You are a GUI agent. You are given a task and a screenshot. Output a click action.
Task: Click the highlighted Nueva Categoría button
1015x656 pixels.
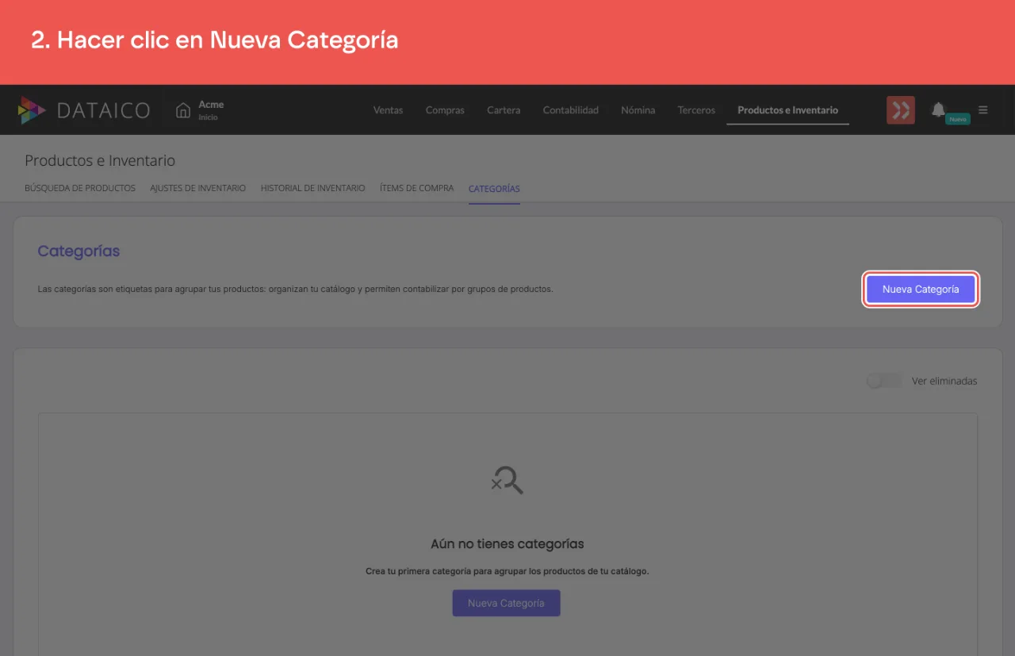click(921, 290)
